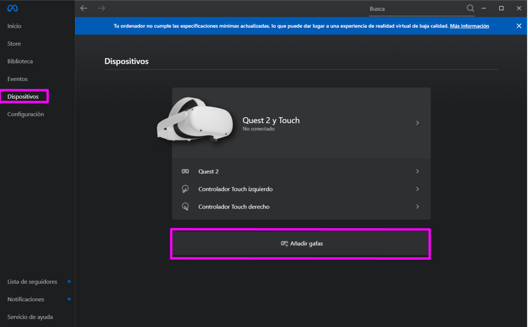Go to Biblioteca in sidebar

coord(20,61)
